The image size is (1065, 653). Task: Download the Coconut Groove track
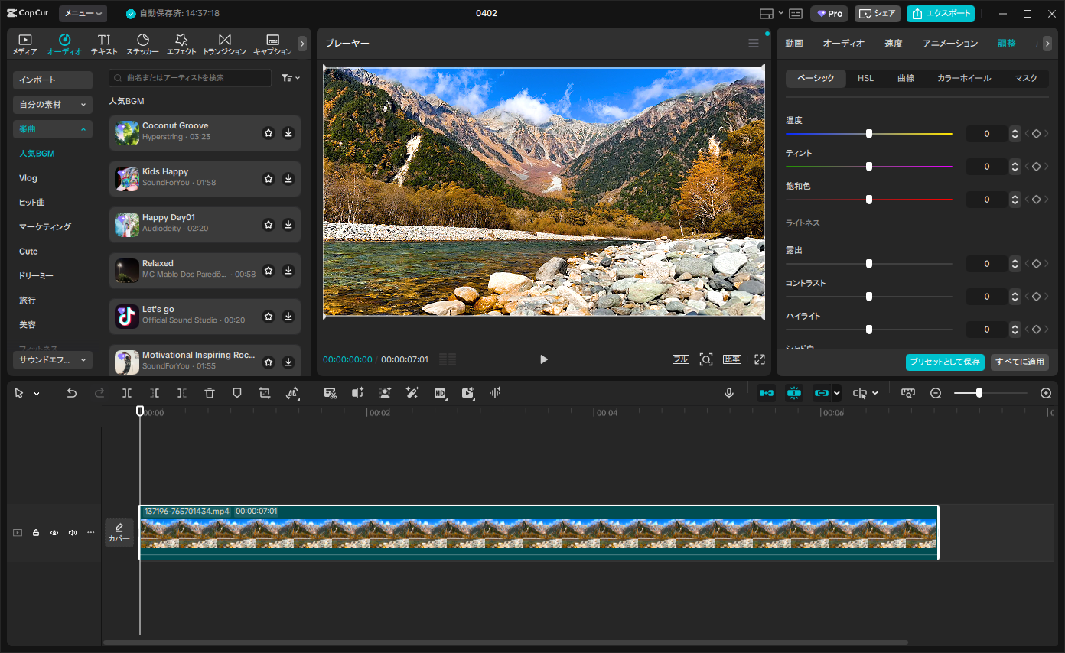point(288,133)
